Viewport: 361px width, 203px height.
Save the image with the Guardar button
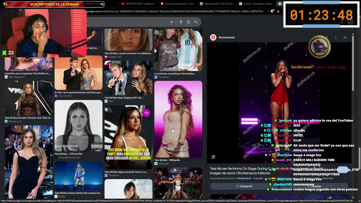tap(314, 186)
